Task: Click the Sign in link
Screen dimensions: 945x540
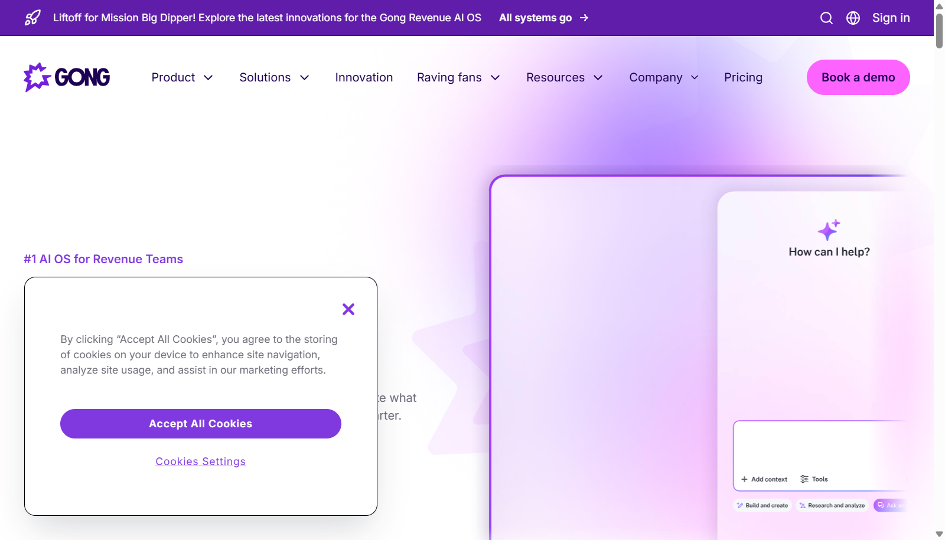Action: 891,18
